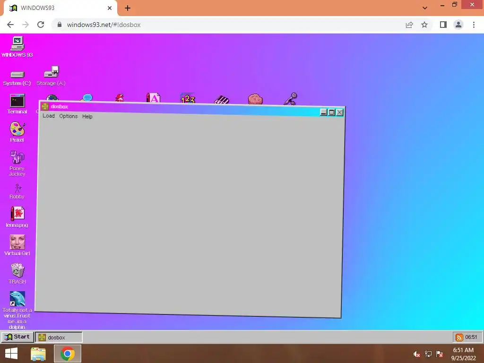Minimize the dosbox window
The width and height of the screenshot is (484, 363).
coord(323,112)
